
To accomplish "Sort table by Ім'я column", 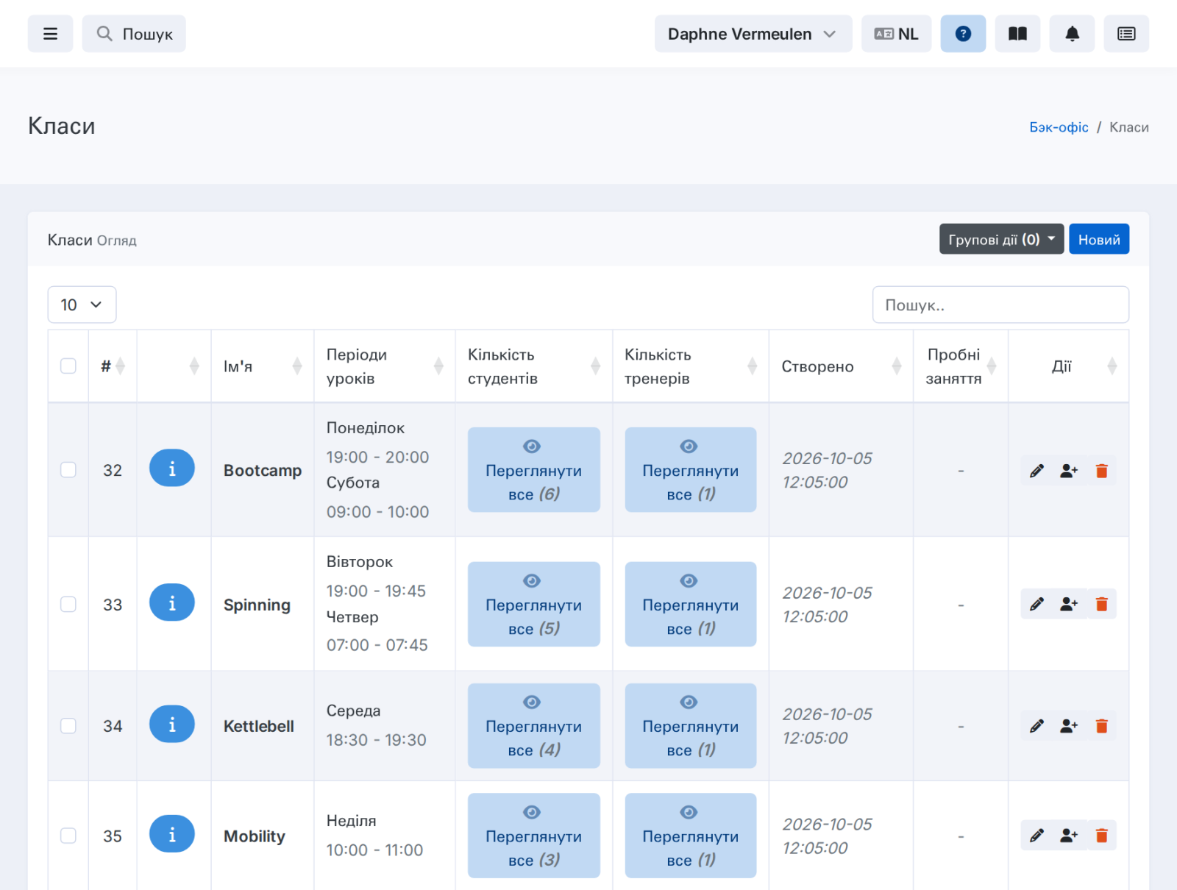I will click(263, 366).
